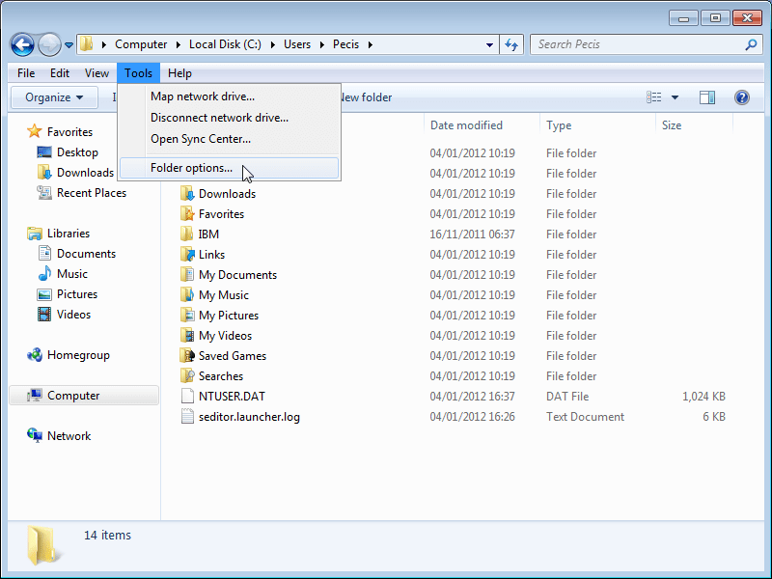Open the View menu
This screenshot has height=579, width=772.
pyautogui.click(x=96, y=73)
